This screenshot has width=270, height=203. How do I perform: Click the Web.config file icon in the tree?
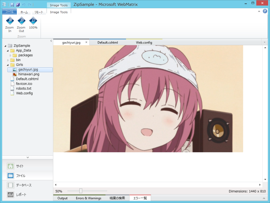12,93
